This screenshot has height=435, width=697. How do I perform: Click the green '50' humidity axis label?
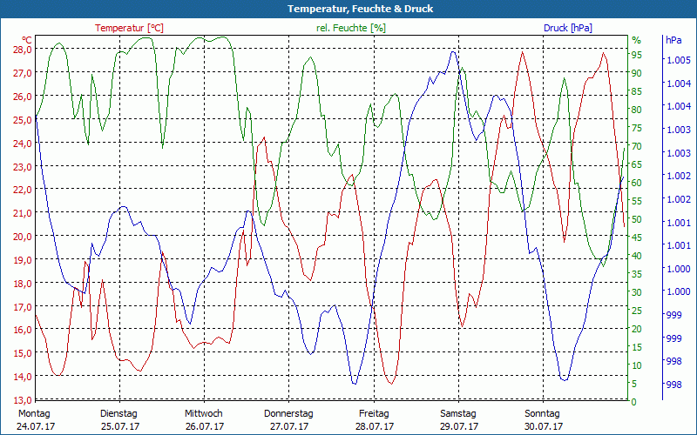pos(637,219)
